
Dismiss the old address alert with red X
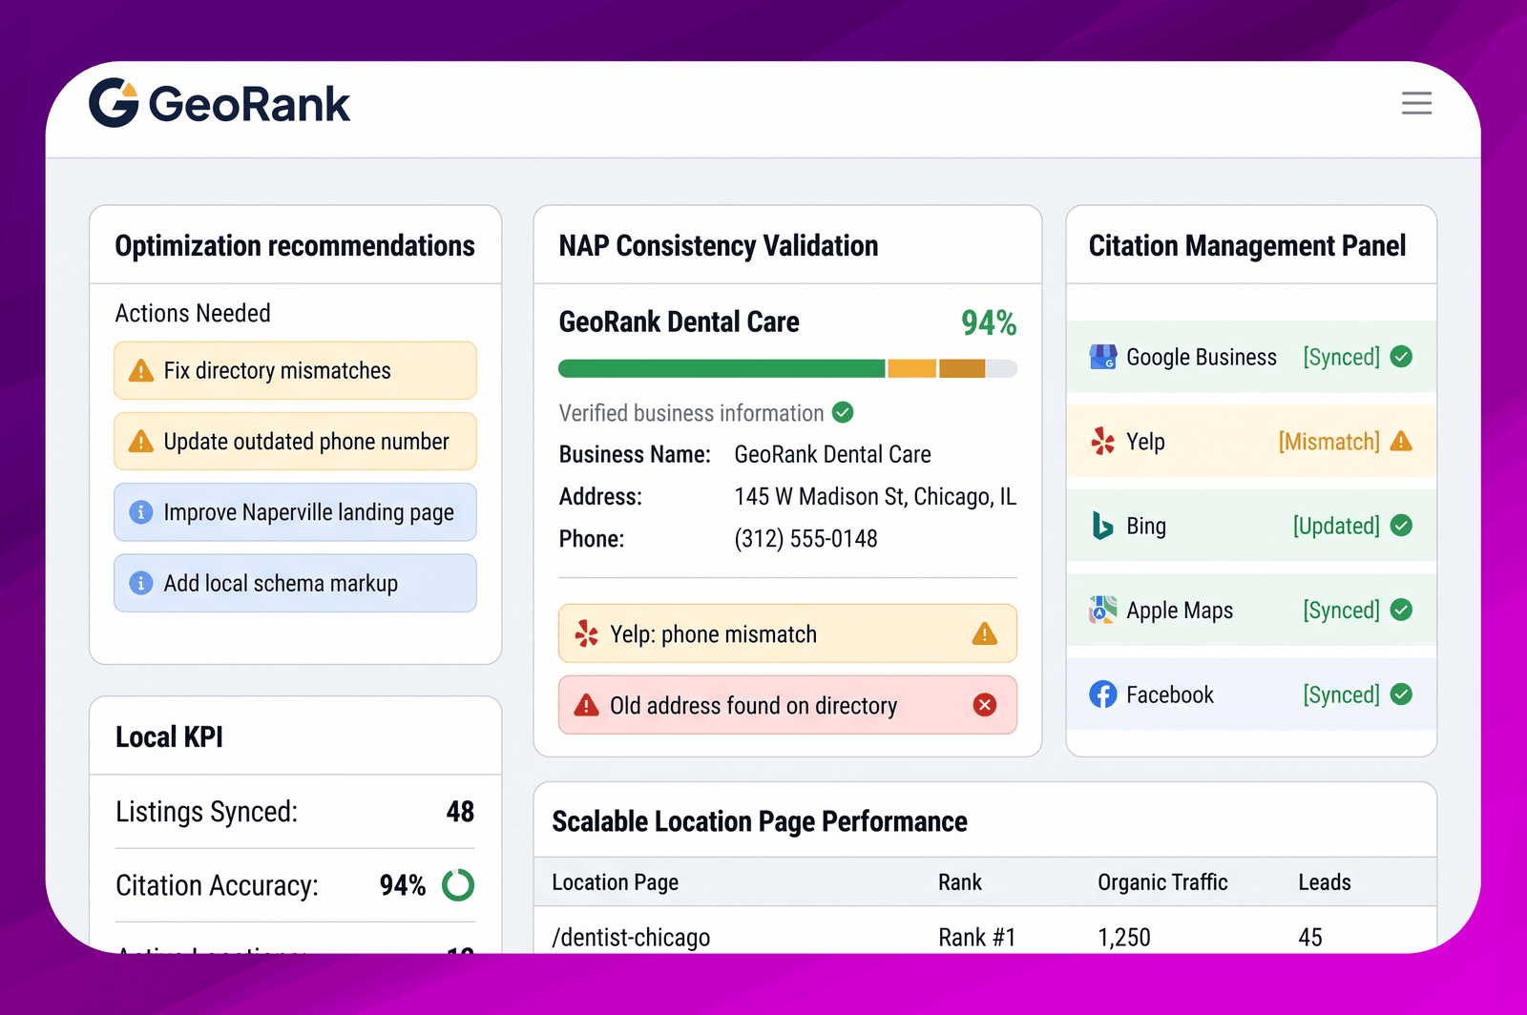pos(985,705)
